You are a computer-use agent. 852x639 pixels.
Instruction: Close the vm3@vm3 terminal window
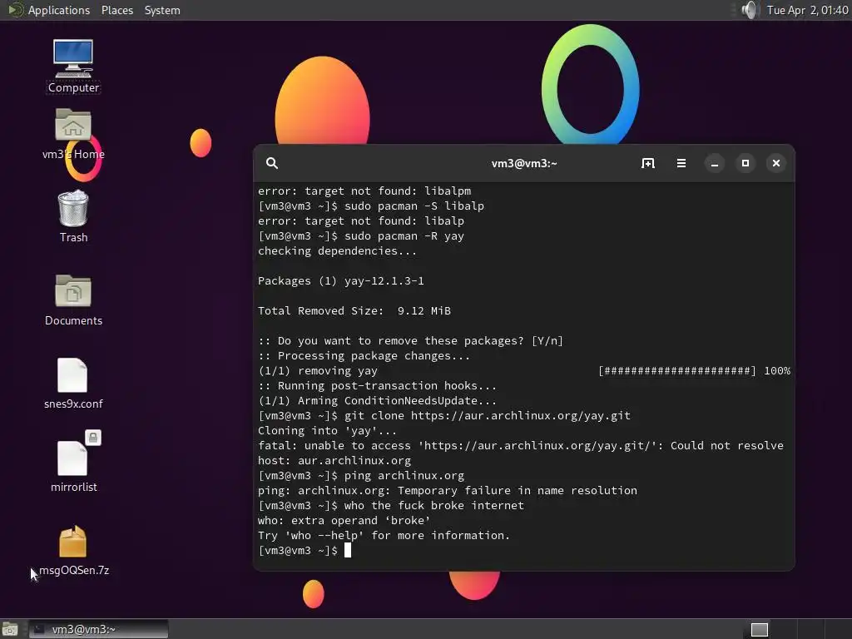click(776, 163)
